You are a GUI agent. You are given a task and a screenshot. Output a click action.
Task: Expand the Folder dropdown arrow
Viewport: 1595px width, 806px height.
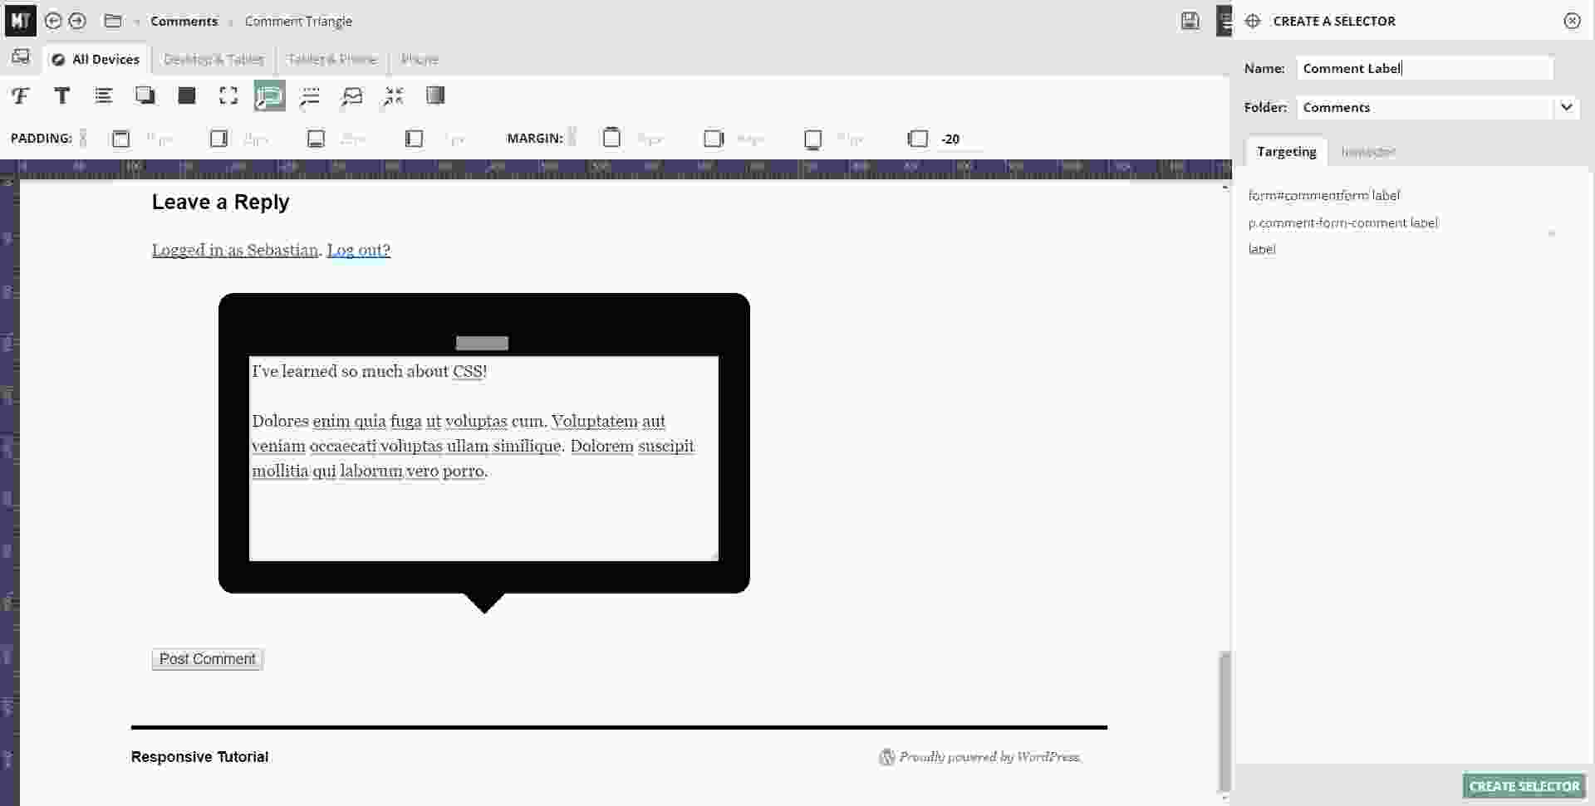1566,107
